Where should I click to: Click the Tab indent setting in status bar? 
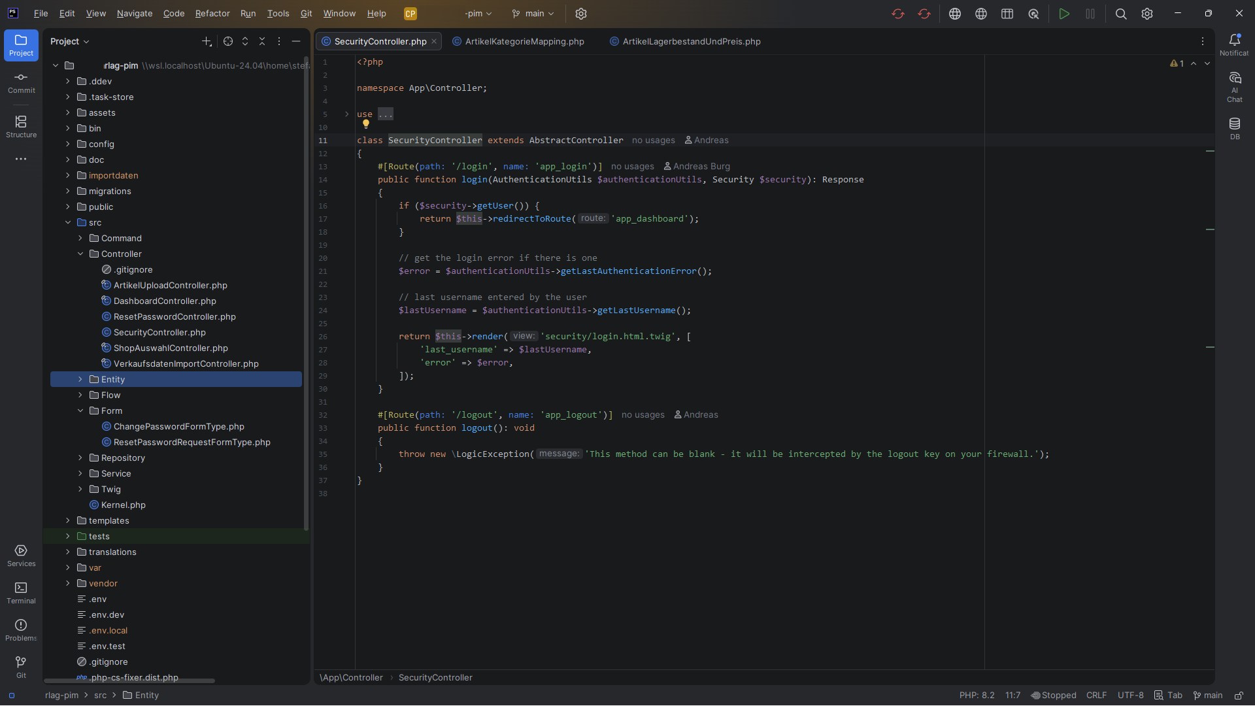coord(1168,695)
